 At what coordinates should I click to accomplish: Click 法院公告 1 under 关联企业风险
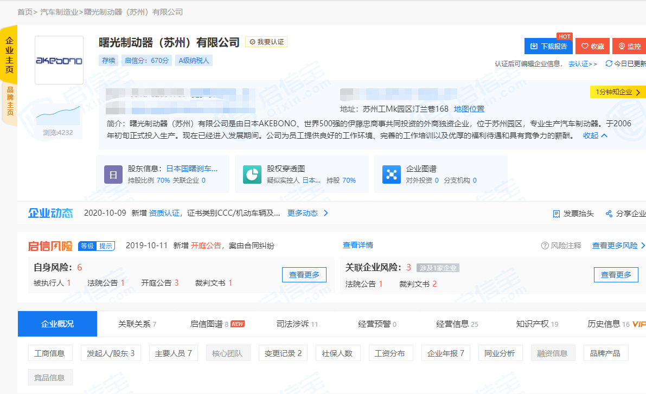pyautogui.click(x=364, y=284)
